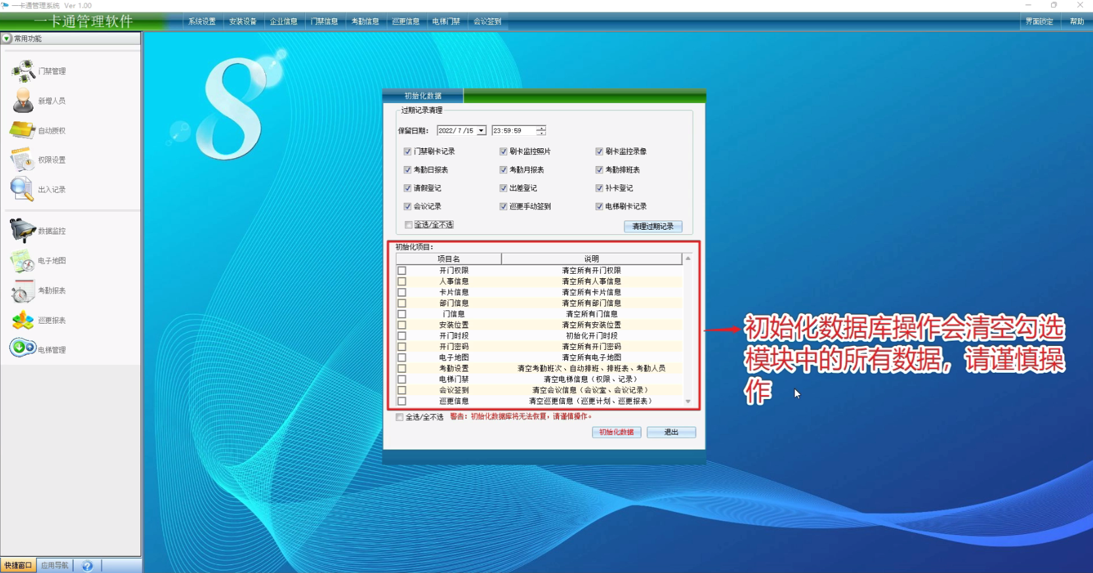Open 自动授权 card icon
The image size is (1093, 573).
click(23, 130)
